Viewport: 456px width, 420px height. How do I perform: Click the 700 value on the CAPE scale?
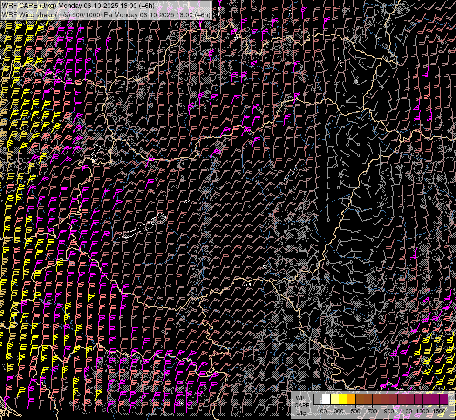coord(372,411)
